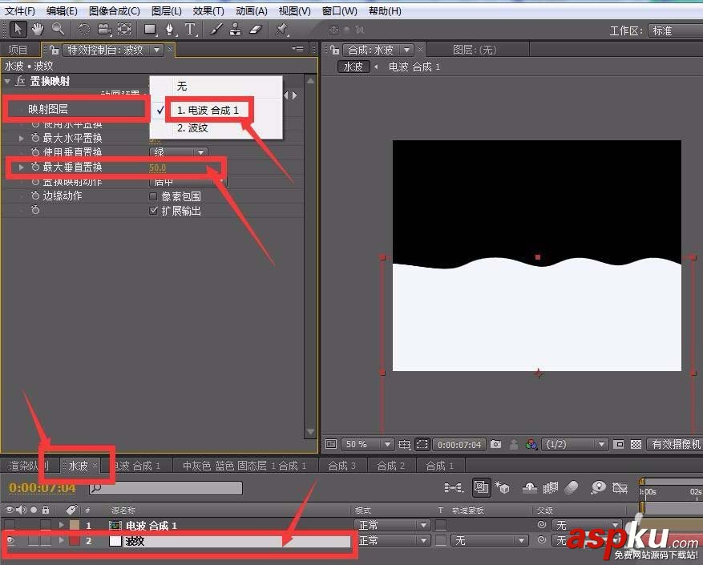Click the 最大垂直置换 value 50.0
The image size is (703, 565).
pyautogui.click(x=157, y=167)
